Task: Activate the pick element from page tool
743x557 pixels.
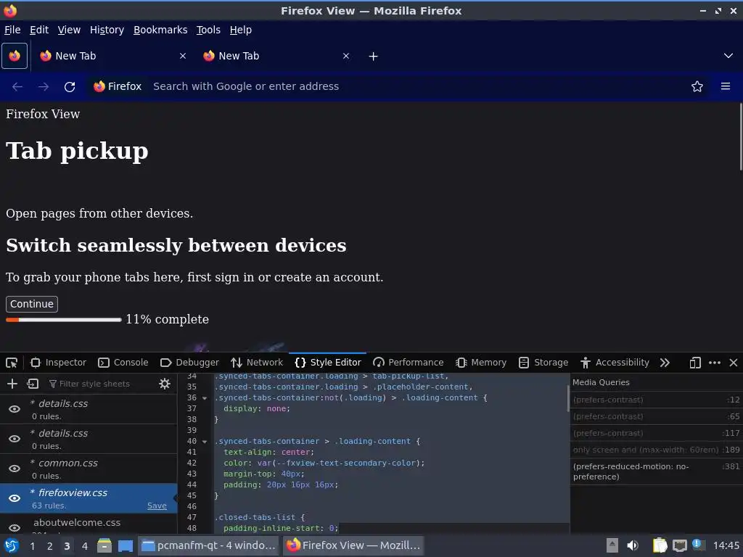Action: [x=12, y=363]
